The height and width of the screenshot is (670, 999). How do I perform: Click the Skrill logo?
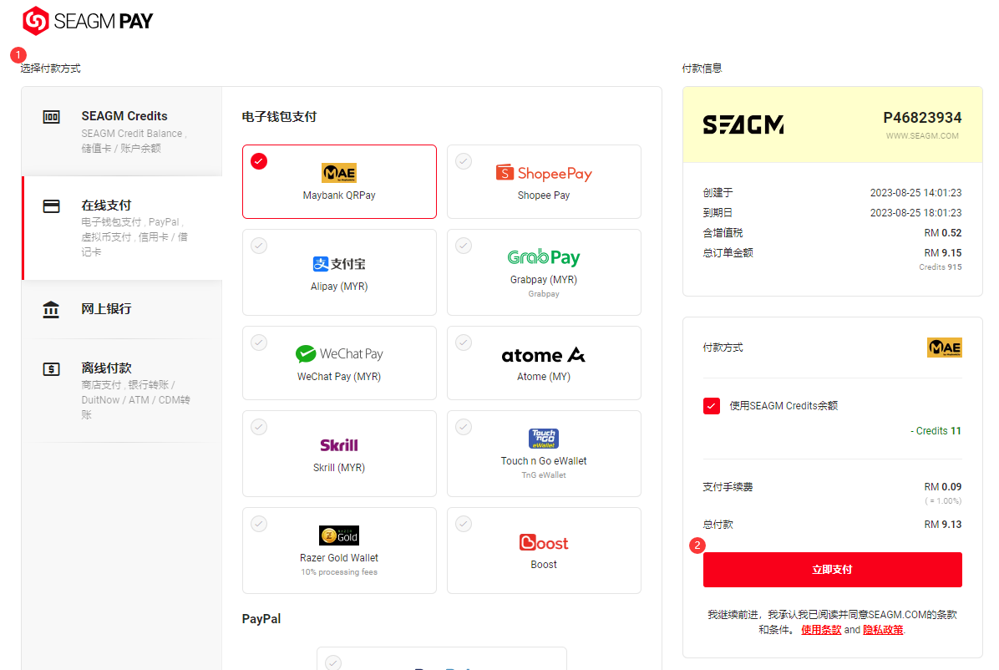339,445
